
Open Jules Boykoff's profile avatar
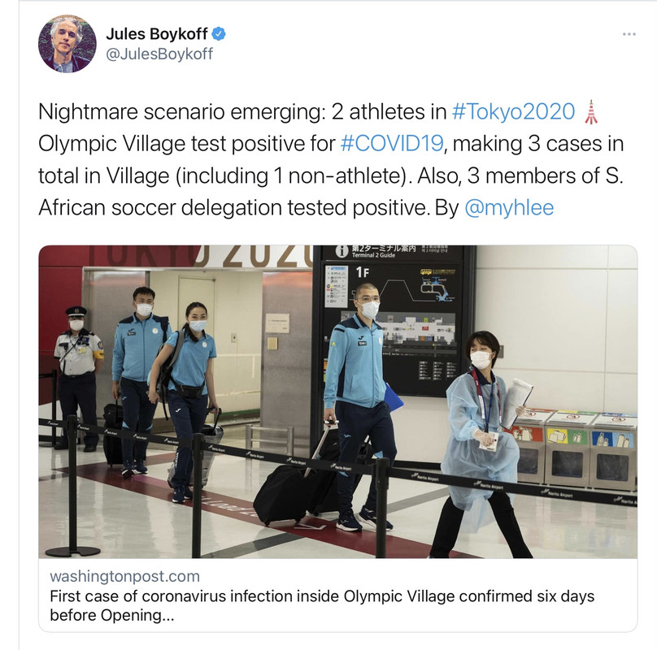coord(67,44)
